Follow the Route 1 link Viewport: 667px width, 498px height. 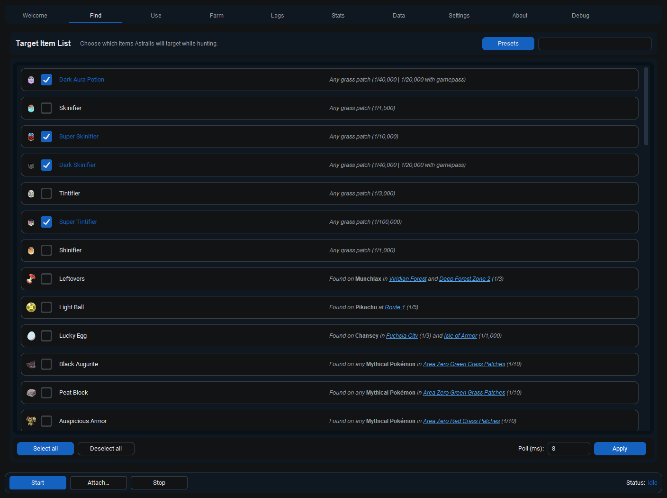click(x=395, y=307)
